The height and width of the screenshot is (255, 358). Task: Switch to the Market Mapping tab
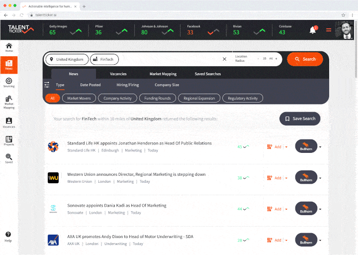tap(163, 74)
